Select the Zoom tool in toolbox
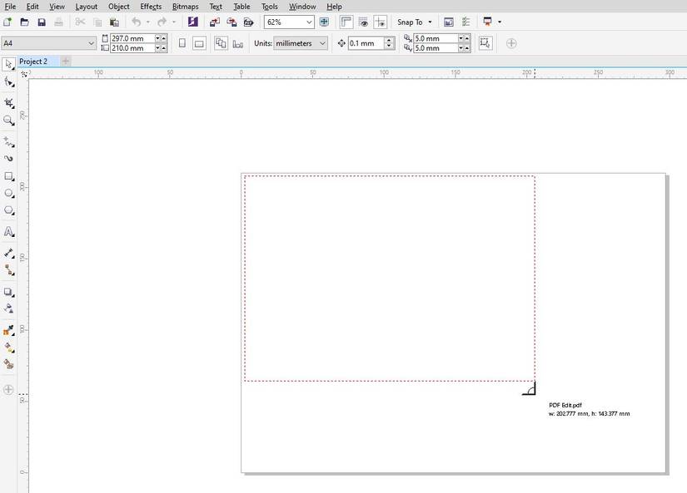The height and width of the screenshot is (493, 687). coord(9,121)
